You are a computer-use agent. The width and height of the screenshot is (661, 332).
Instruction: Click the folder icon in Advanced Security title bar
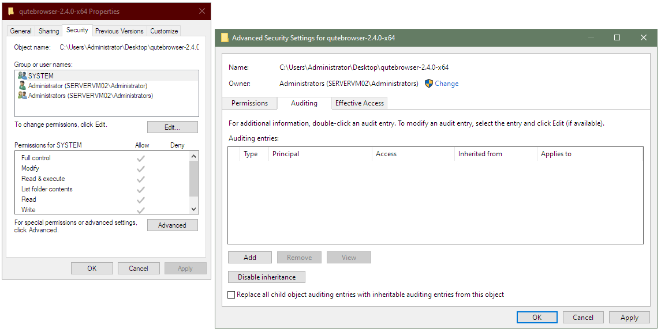coord(225,37)
